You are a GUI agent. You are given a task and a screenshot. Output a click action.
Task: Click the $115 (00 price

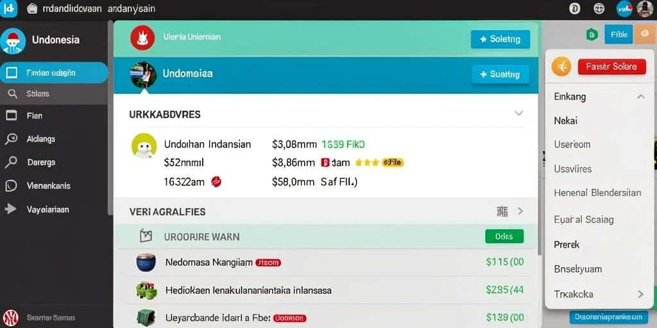(x=505, y=262)
